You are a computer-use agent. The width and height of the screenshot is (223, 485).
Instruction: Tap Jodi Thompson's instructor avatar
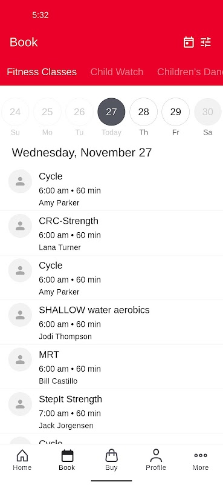point(20,315)
